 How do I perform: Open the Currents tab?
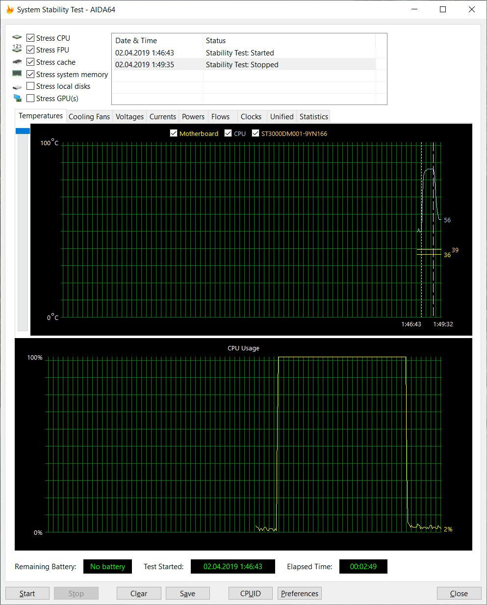[x=162, y=117]
